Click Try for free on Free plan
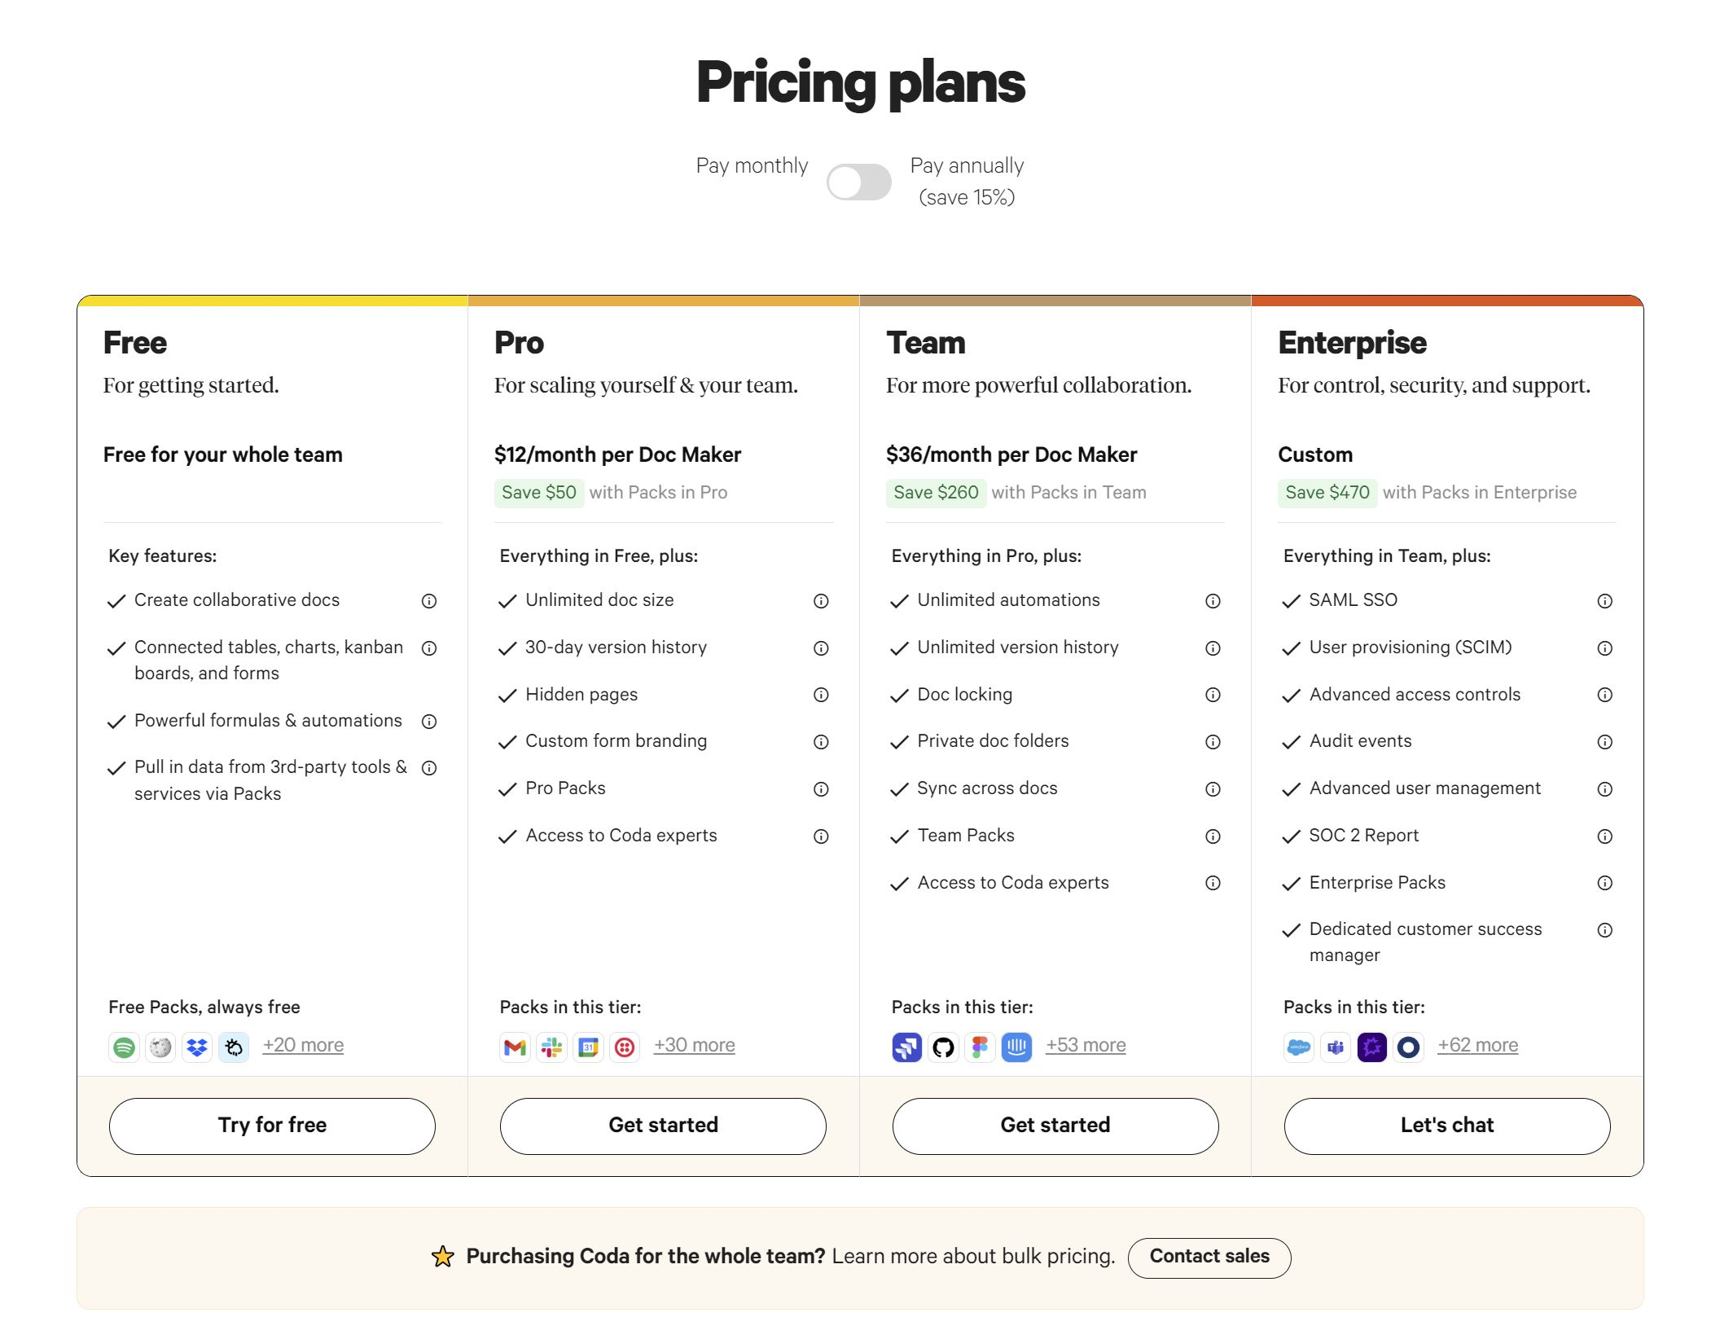 [271, 1124]
